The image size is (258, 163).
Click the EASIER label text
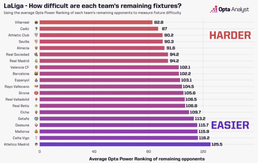(x=230, y=125)
